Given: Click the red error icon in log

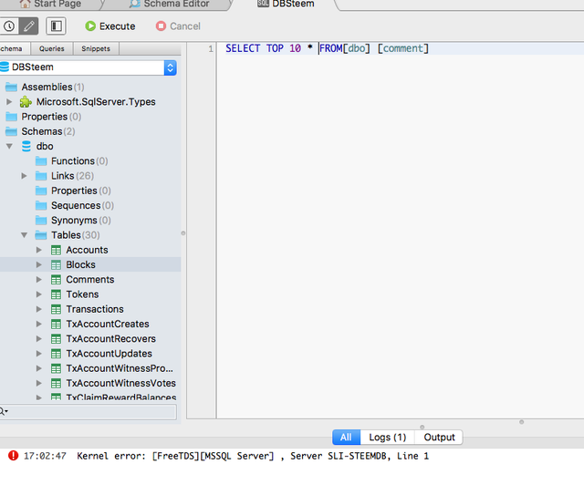Looking at the screenshot, I should (x=14, y=456).
